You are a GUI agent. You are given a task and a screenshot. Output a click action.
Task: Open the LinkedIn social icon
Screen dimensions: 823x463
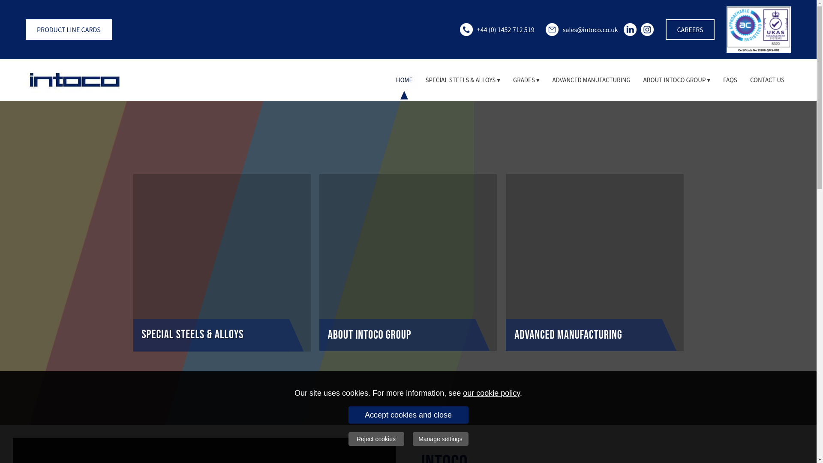pos(630,30)
